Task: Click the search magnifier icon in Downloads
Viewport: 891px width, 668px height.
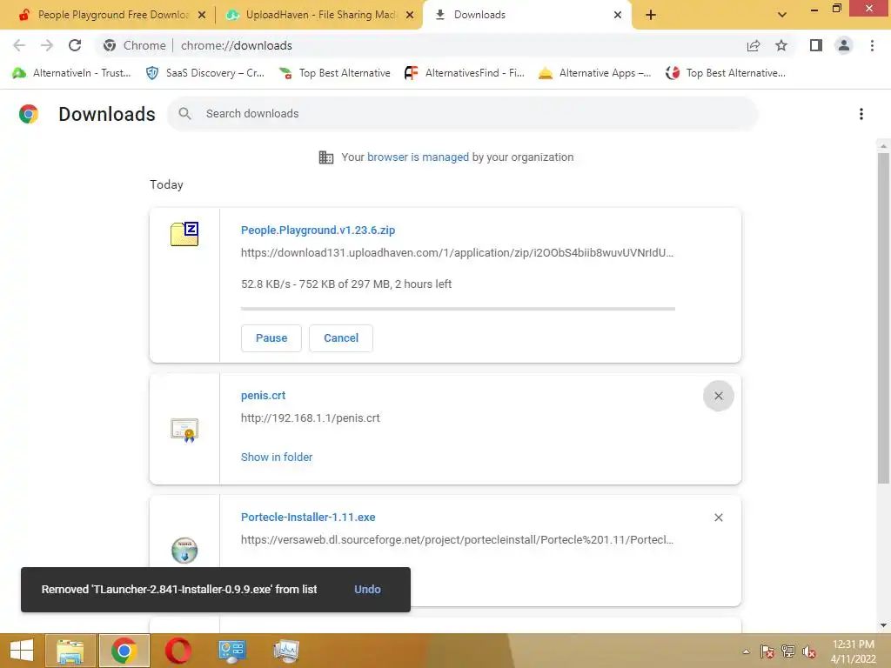Action: 184,114
